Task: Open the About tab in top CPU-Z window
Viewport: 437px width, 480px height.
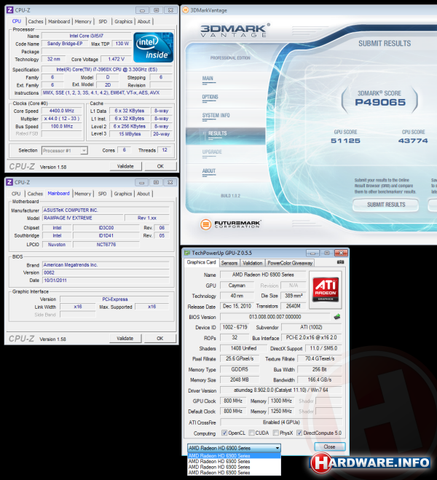Action: click(143, 21)
